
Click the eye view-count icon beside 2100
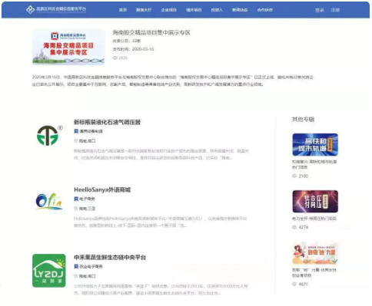point(294,176)
